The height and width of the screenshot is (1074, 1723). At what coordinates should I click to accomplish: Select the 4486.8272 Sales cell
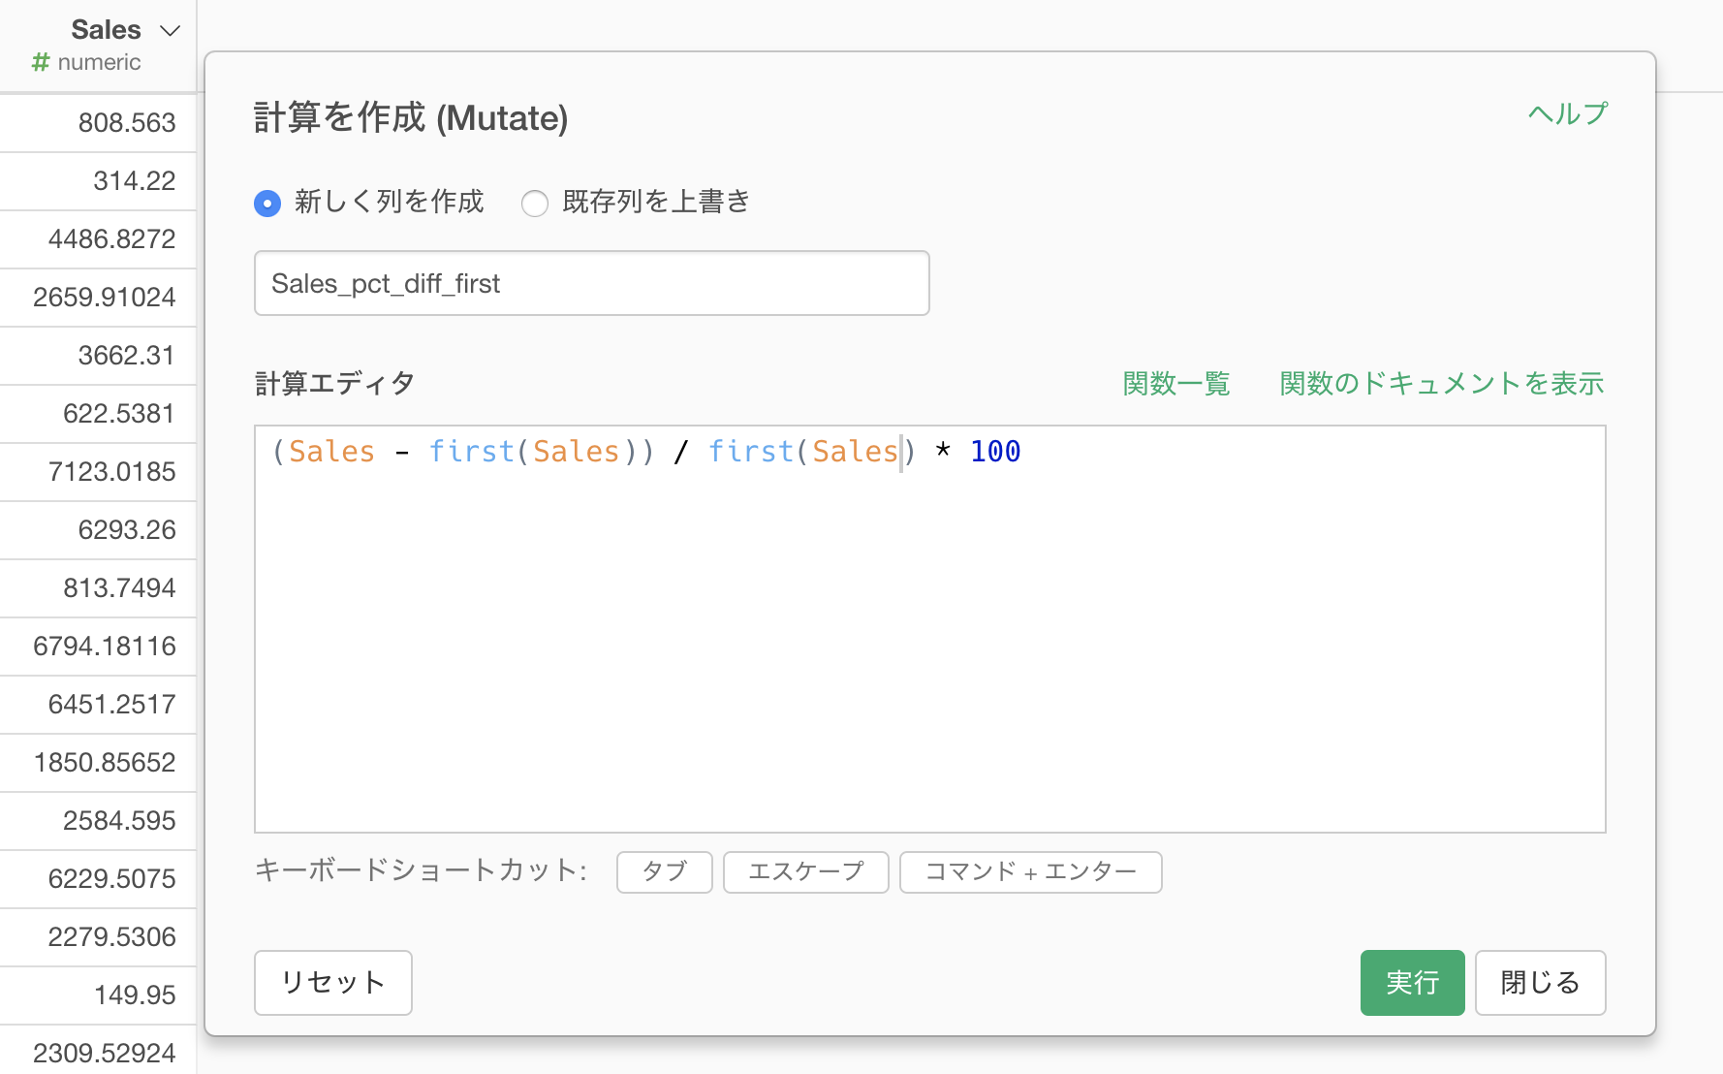[x=98, y=239]
